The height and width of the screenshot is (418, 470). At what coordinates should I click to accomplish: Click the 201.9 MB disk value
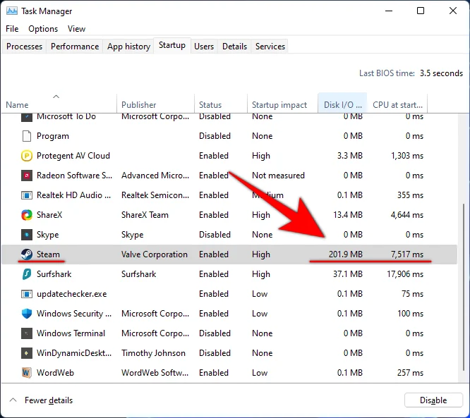pos(346,254)
